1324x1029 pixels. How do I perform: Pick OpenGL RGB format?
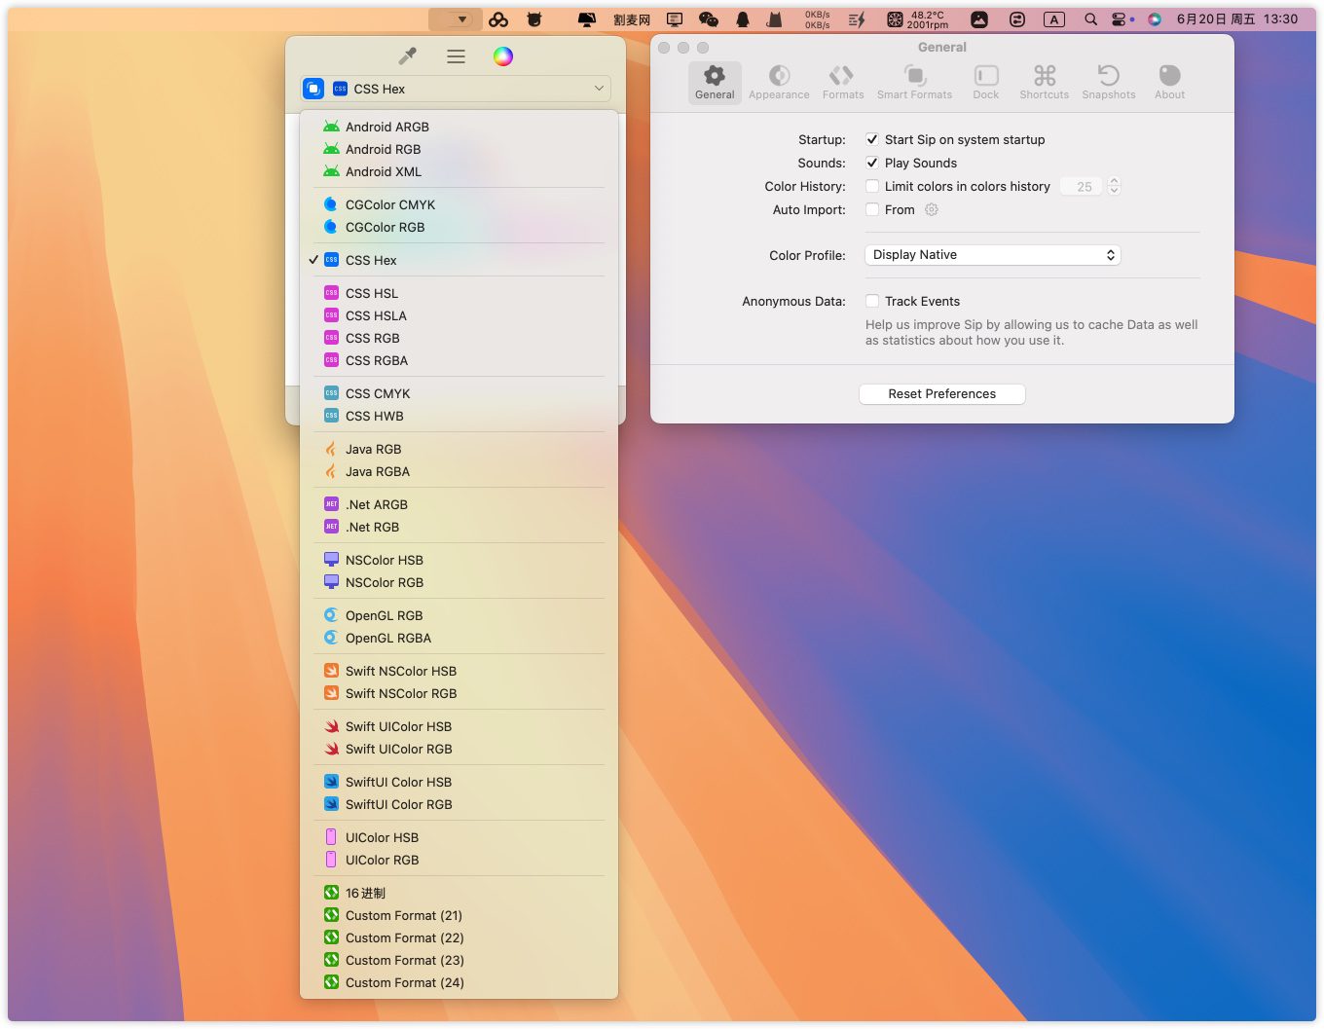460,615
